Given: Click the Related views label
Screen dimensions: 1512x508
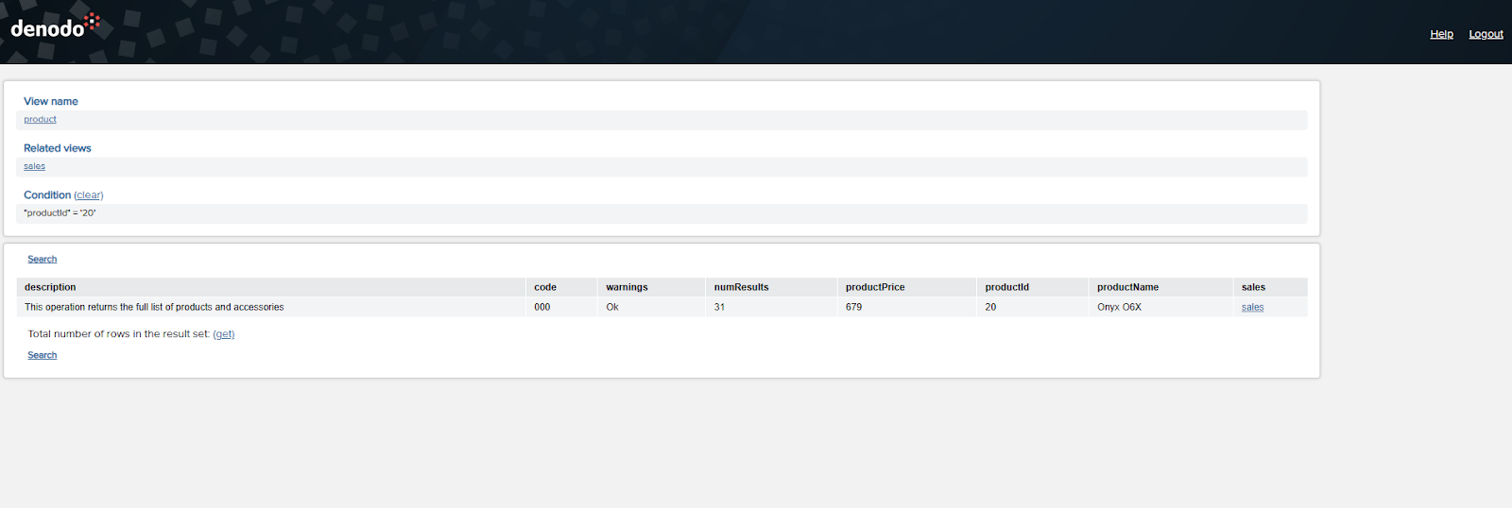Looking at the screenshot, I should pyautogui.click(x=58, y=148).
